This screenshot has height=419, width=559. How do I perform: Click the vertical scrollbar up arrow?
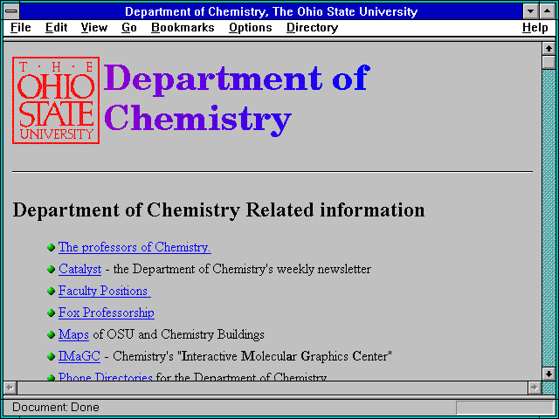(549, 49)
